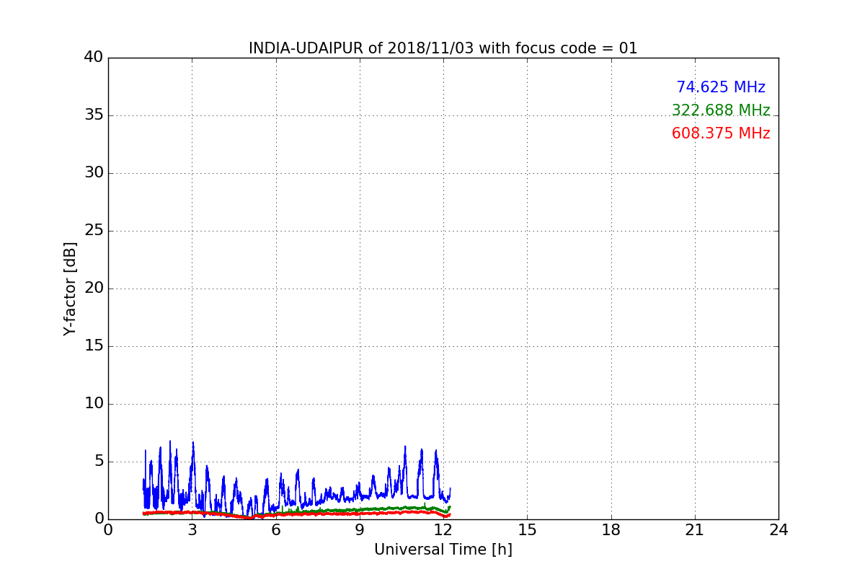Click the x-axis tick label 3

[192, 529]
